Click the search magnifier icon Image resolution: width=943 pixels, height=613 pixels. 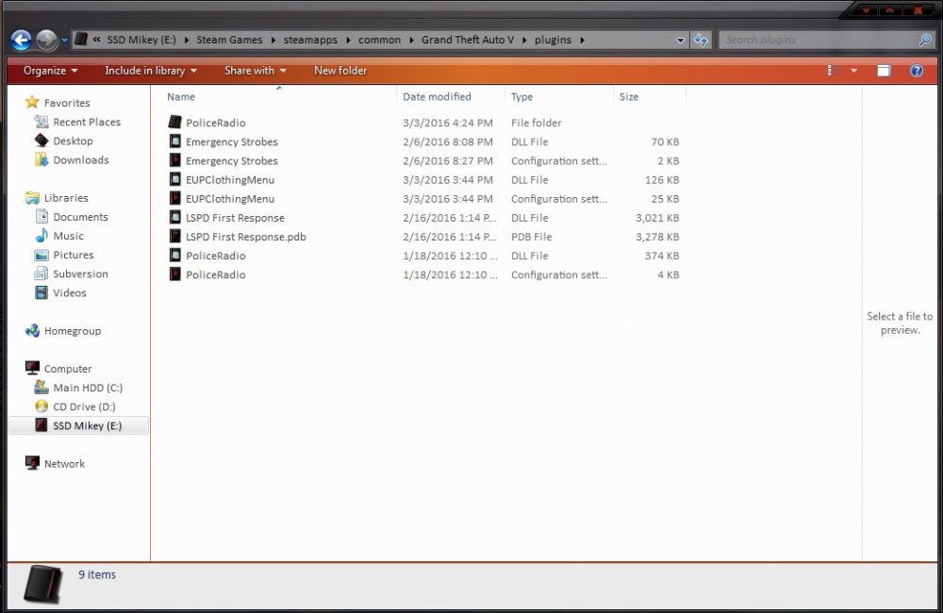pyautogui.click(x=926, y=40)
